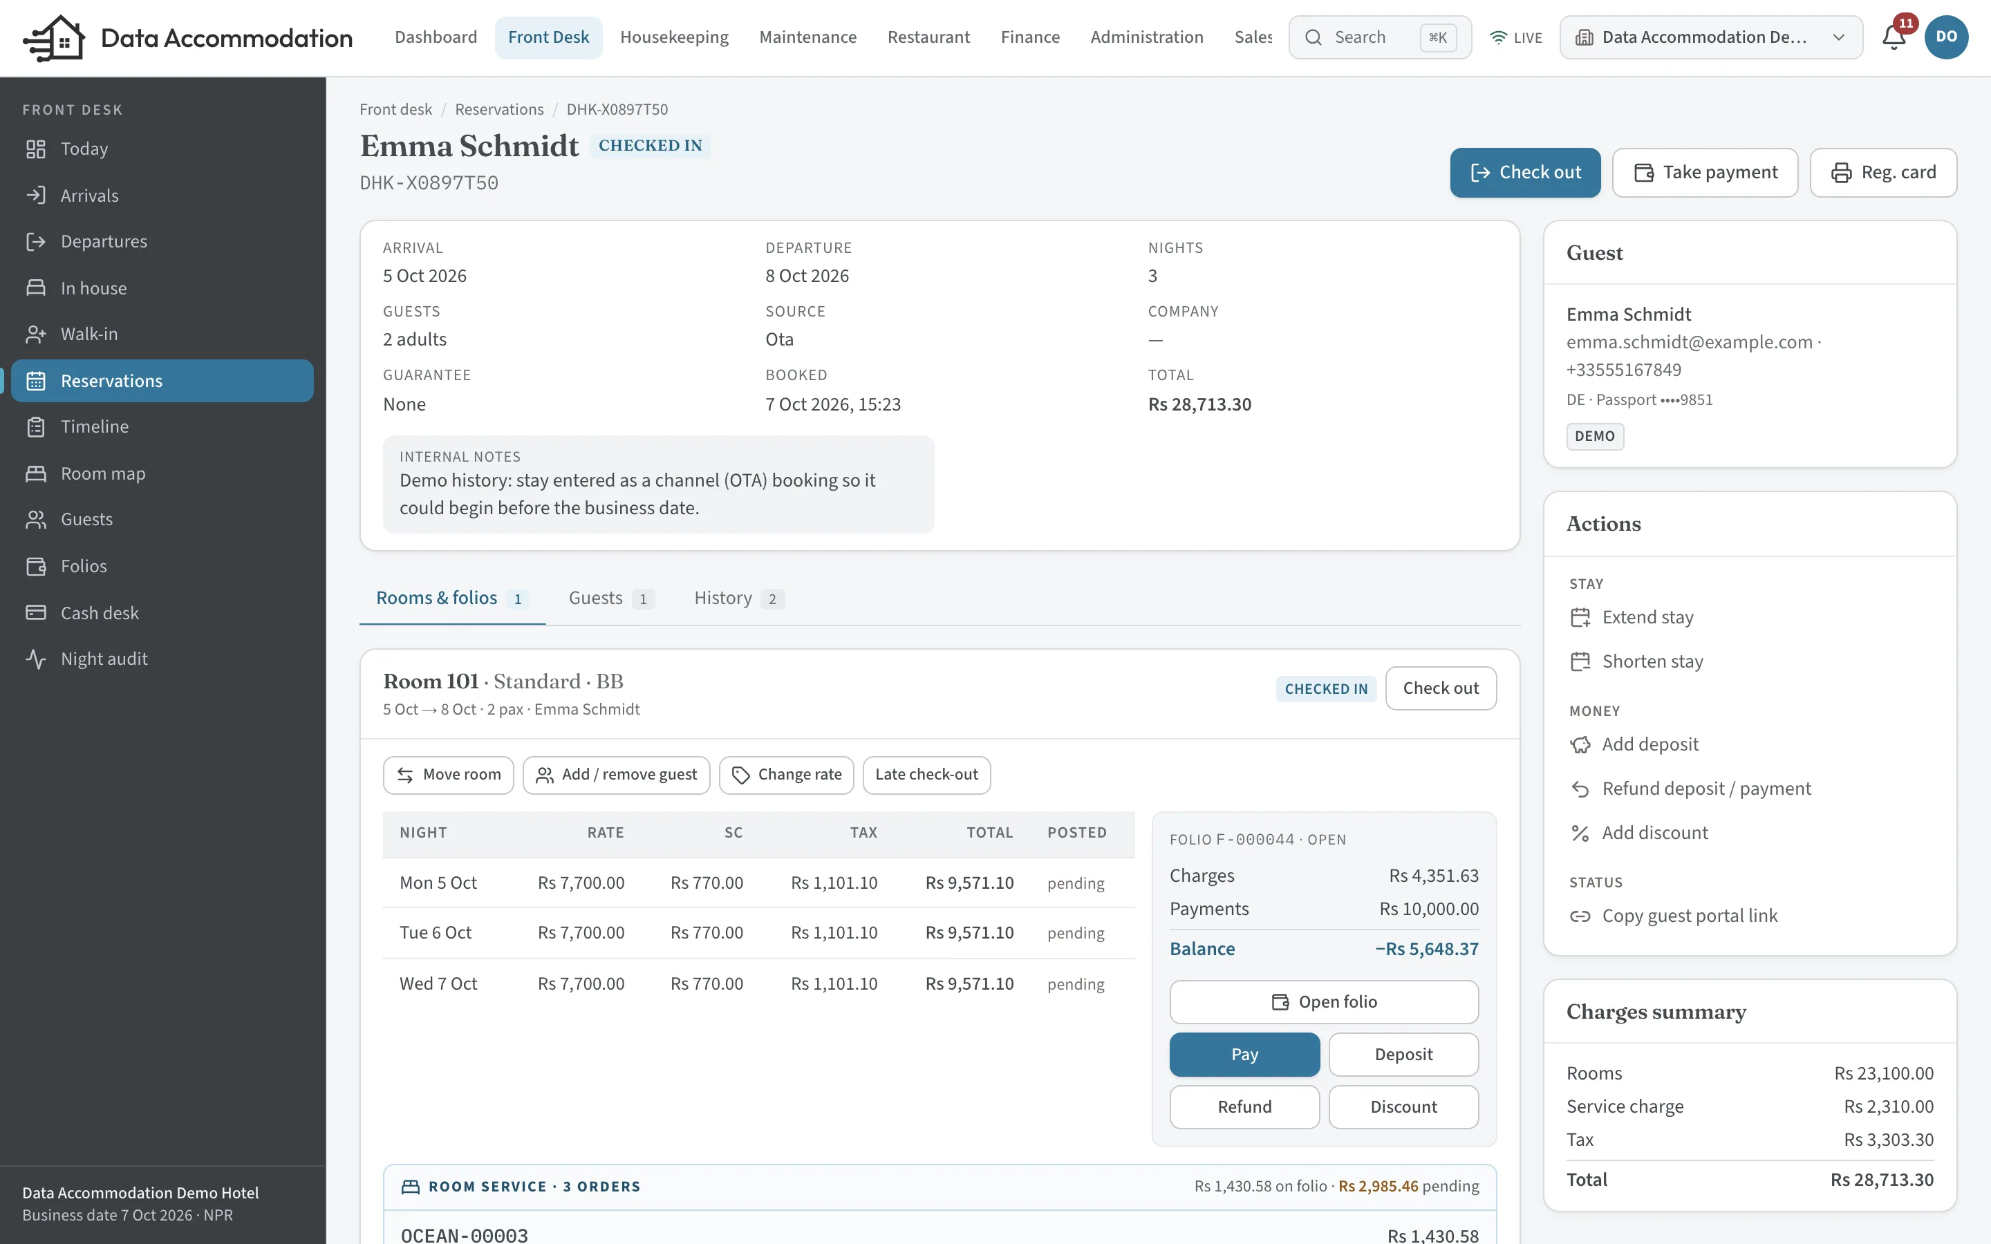This screenshot has height=1244, width=1991.
Task: Switch to the History tab
Action: pyautogui.click(x=738, y=598)
